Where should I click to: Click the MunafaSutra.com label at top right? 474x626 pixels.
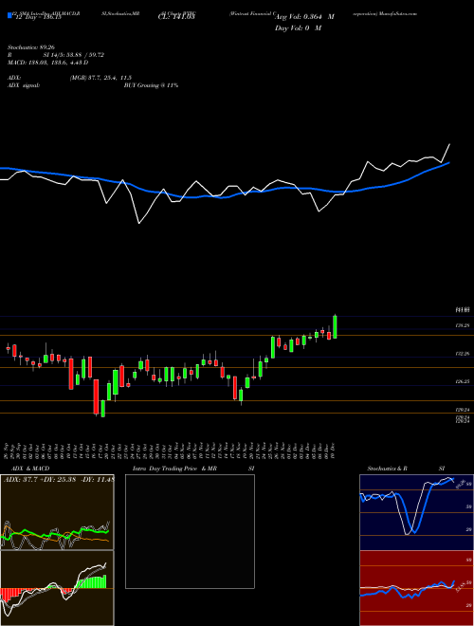(x=398, y=13)
